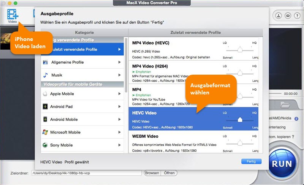Start conversion with the RUN button
Image resolution: width=304 pixels, height=185 pixels.
pos(282,164)
